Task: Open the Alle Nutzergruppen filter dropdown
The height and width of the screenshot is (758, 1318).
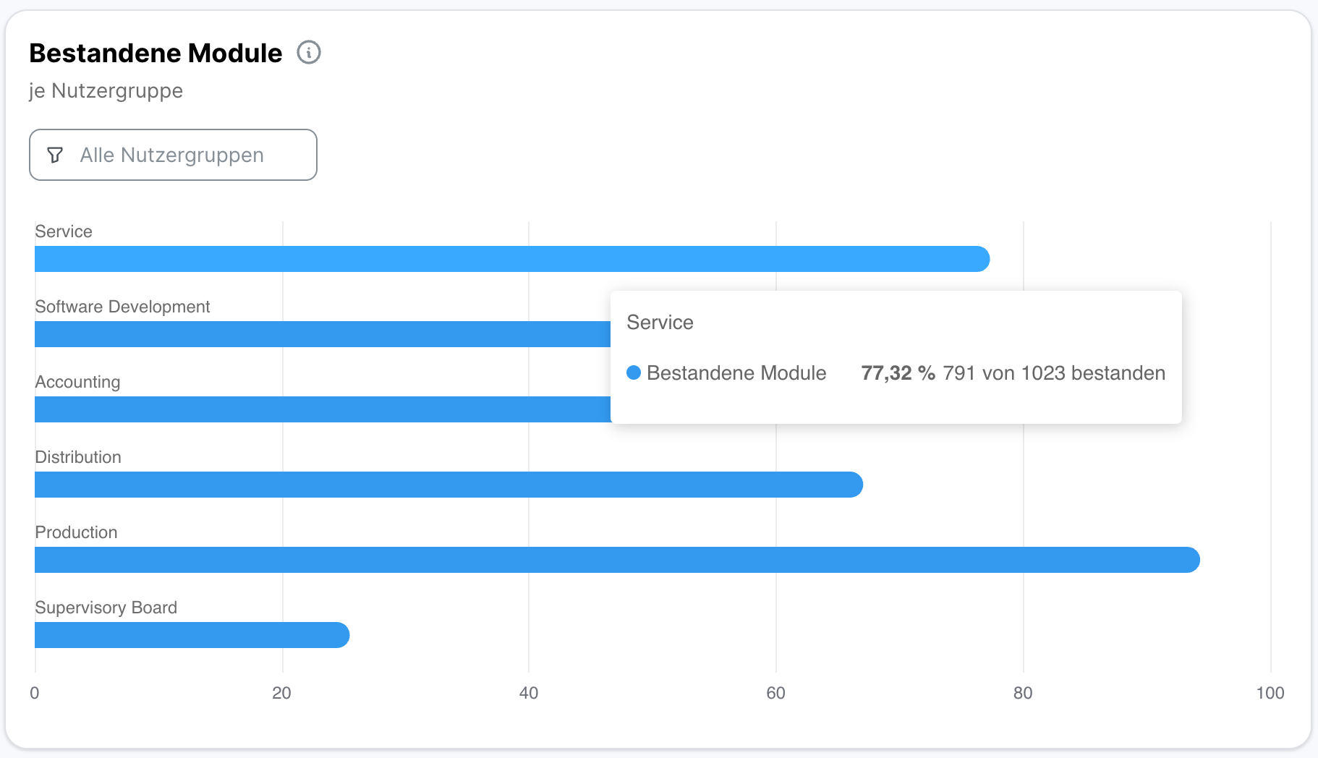Action: click(x=173, y=155)
